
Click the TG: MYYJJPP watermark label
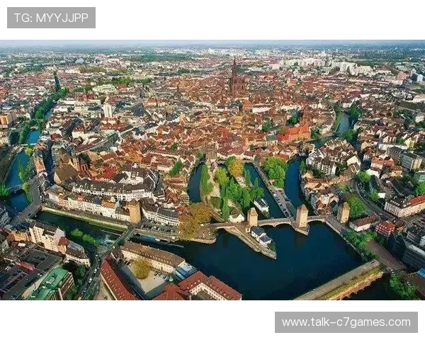tap(51, 17)
